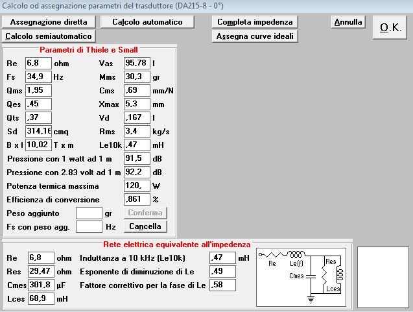
Task: Select the Rete elettrica Re field 6,8
Action: (x=41, y=258)
